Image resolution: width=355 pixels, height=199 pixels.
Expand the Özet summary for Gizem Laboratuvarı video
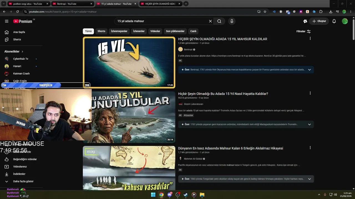click(x=310, y=124)
